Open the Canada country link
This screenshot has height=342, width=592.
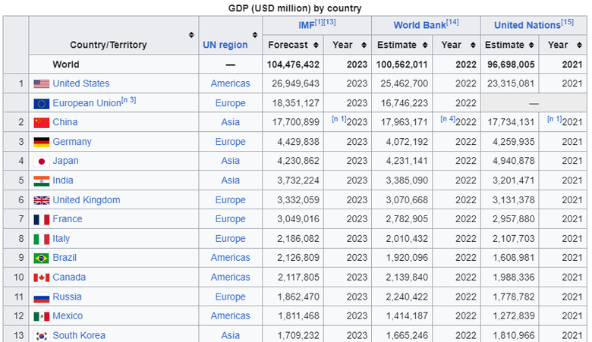point(69,277)
